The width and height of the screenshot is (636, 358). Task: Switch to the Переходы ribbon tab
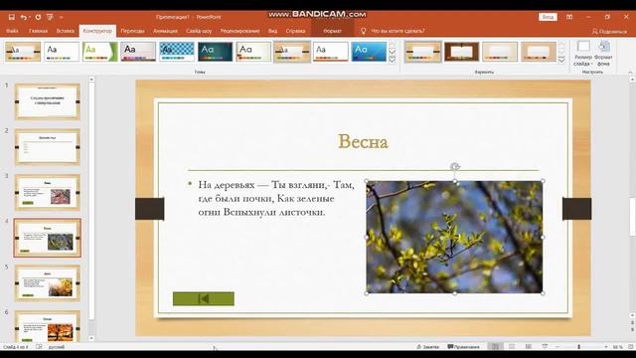(x=132, y=31)
